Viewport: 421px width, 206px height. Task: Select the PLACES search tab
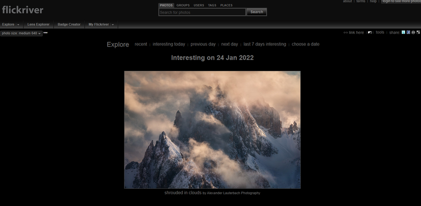pos(227,6)
